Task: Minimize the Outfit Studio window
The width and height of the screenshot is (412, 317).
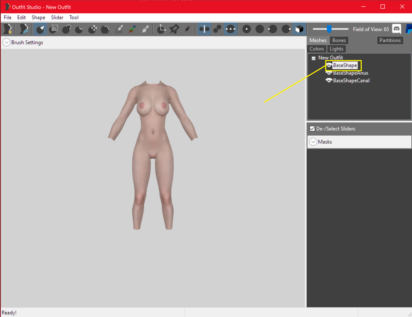Action: (363, 6)
